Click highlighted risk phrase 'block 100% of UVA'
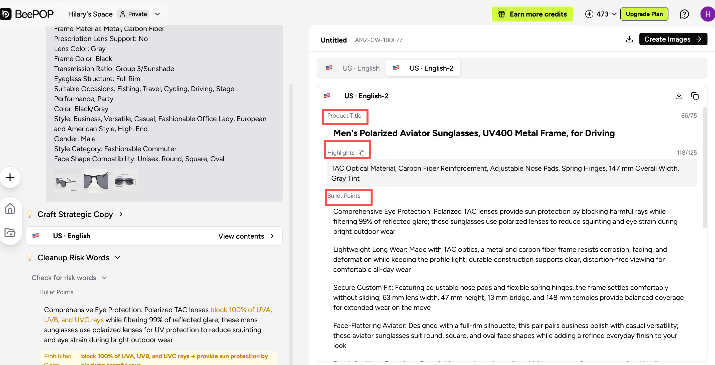Screen dimensions: 715x365 (x=241, y=309)
